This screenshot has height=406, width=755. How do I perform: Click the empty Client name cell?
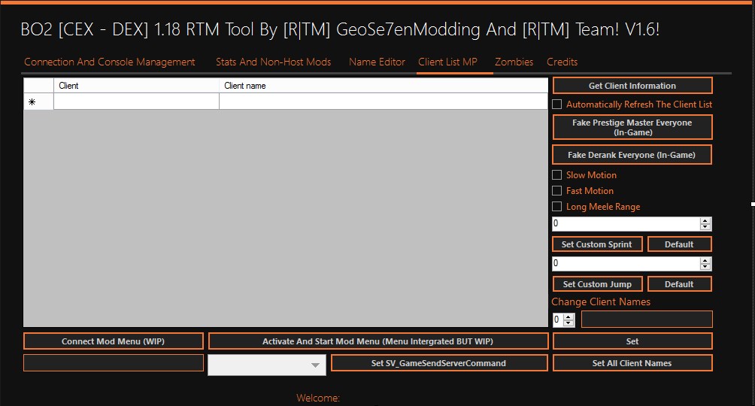click(384, 101)
